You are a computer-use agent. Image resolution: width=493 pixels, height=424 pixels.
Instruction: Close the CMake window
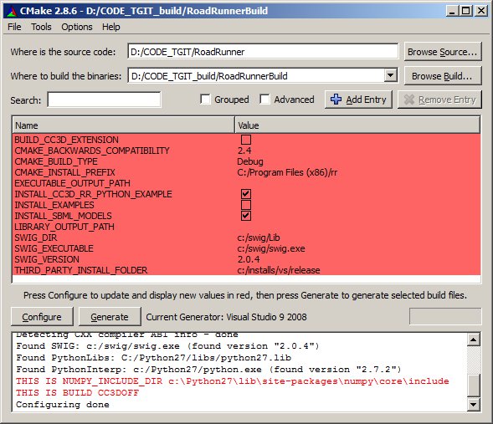pos(481,11)
